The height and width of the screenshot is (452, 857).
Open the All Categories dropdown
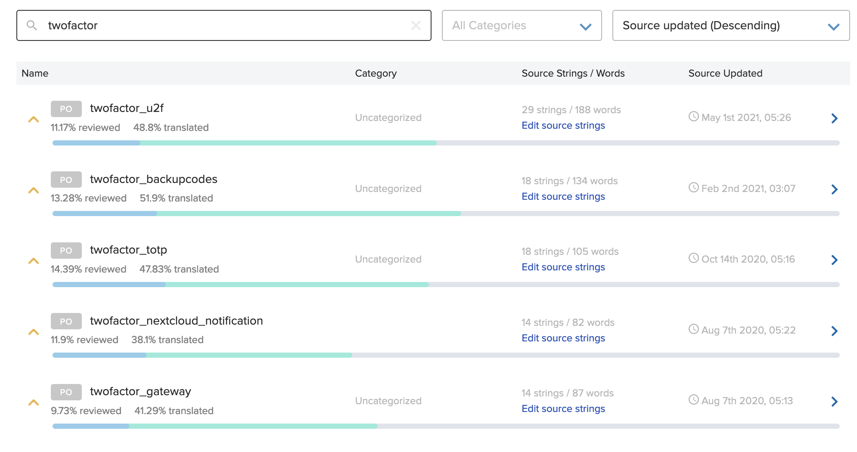tap(521, 25)
